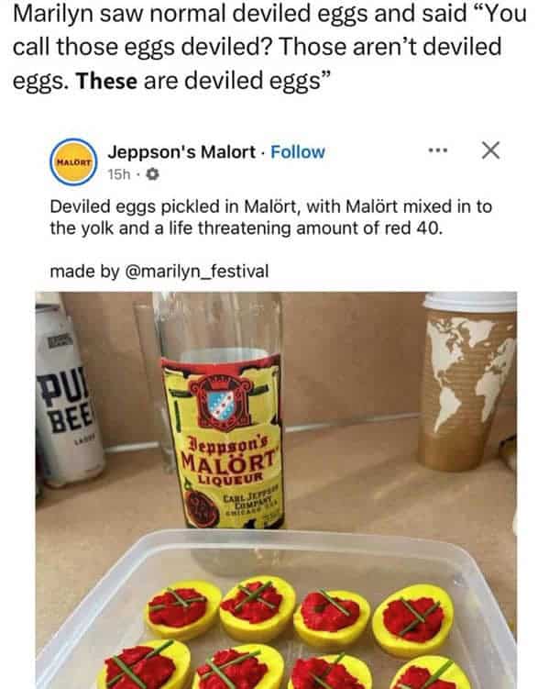Click the top-left deviled egg in container

(183, 610)
